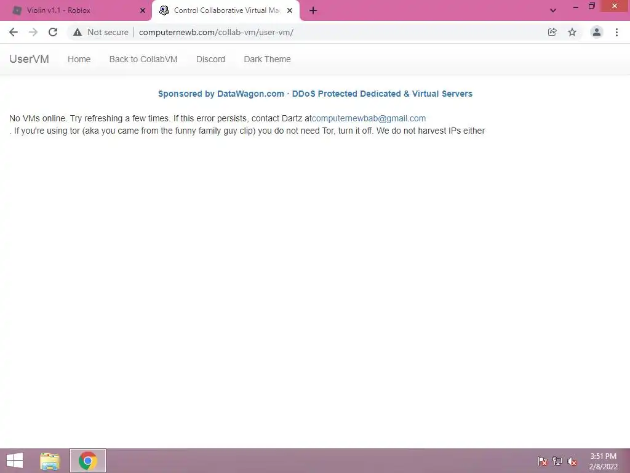The image size is (630, 473).
Task: Open the Home nav item
Action: click(79, 59)
